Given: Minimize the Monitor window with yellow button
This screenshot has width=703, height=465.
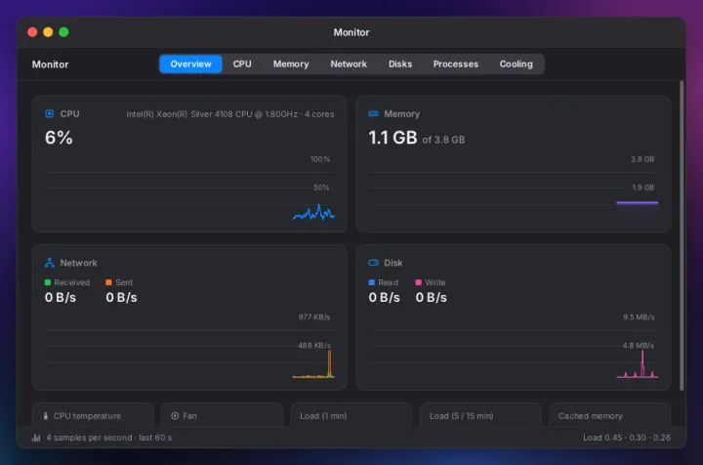Looking at the screenshot, I should tap(48, 32).
